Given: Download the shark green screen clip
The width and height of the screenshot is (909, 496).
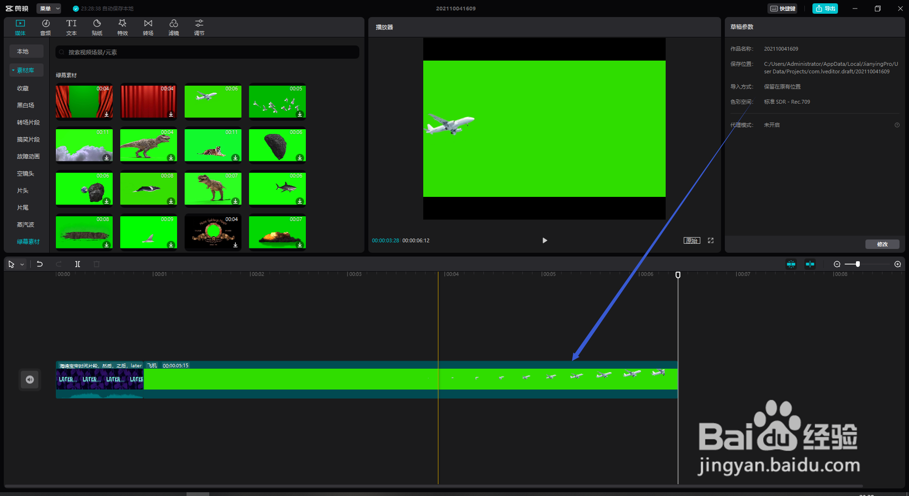Looking at the screenshot, I should [300, 201].
